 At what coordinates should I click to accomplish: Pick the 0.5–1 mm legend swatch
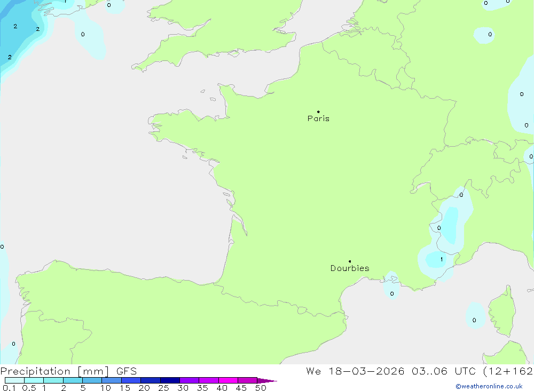[x=34, y=380]
